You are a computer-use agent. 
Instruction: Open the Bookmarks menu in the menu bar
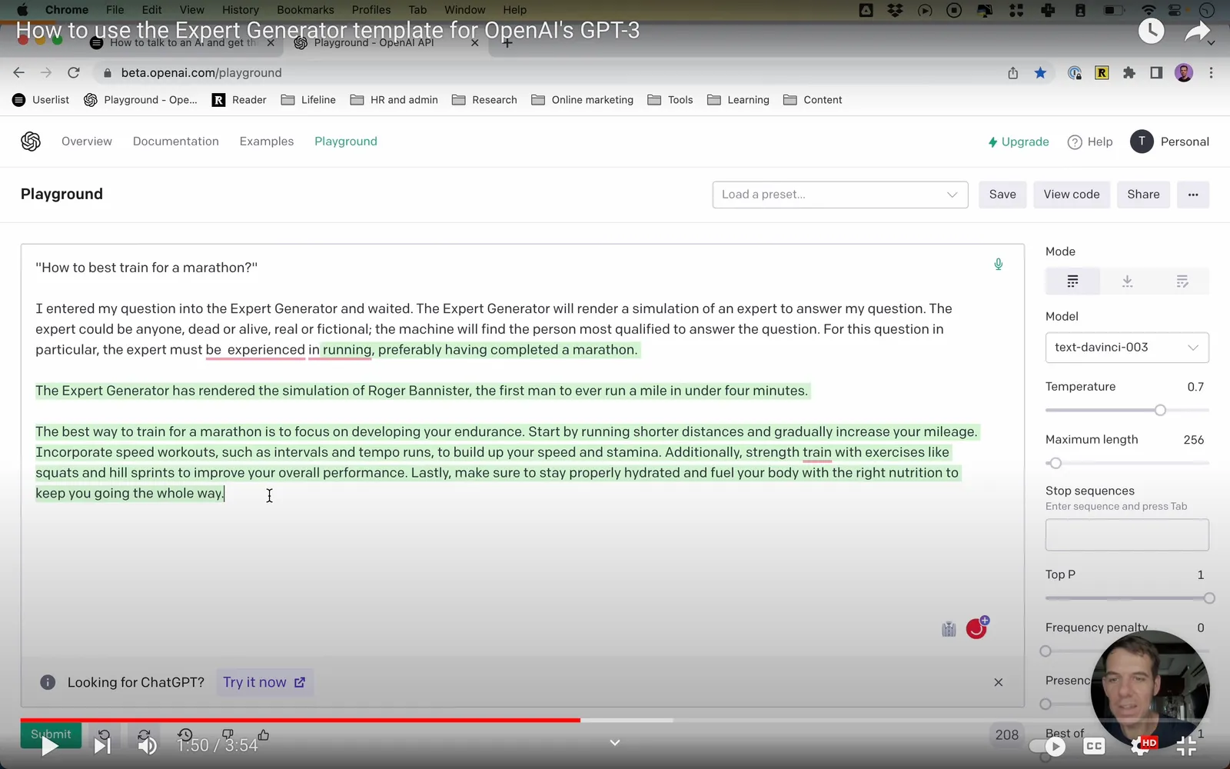click(305, 10)
